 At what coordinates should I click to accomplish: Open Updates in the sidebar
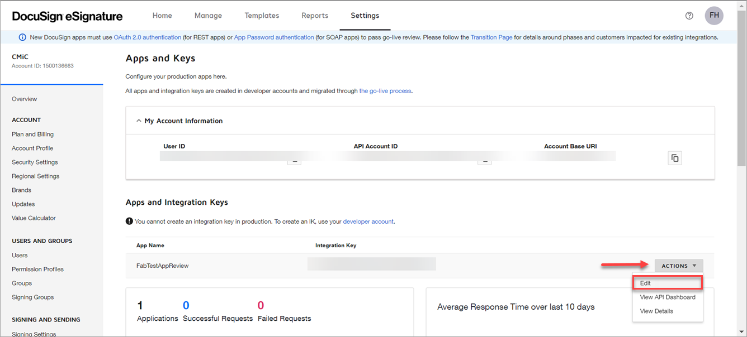tap(23, 204)
